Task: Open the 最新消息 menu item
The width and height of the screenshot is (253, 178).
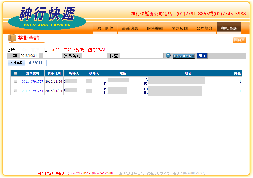Action: pos(130,28)
